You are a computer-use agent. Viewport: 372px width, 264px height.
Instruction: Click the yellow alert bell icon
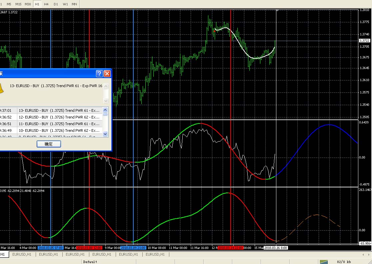click(x=1, y=88)
